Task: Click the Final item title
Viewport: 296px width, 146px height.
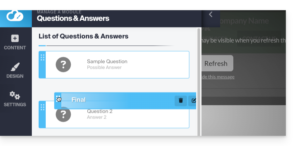Action: (79, 100)
